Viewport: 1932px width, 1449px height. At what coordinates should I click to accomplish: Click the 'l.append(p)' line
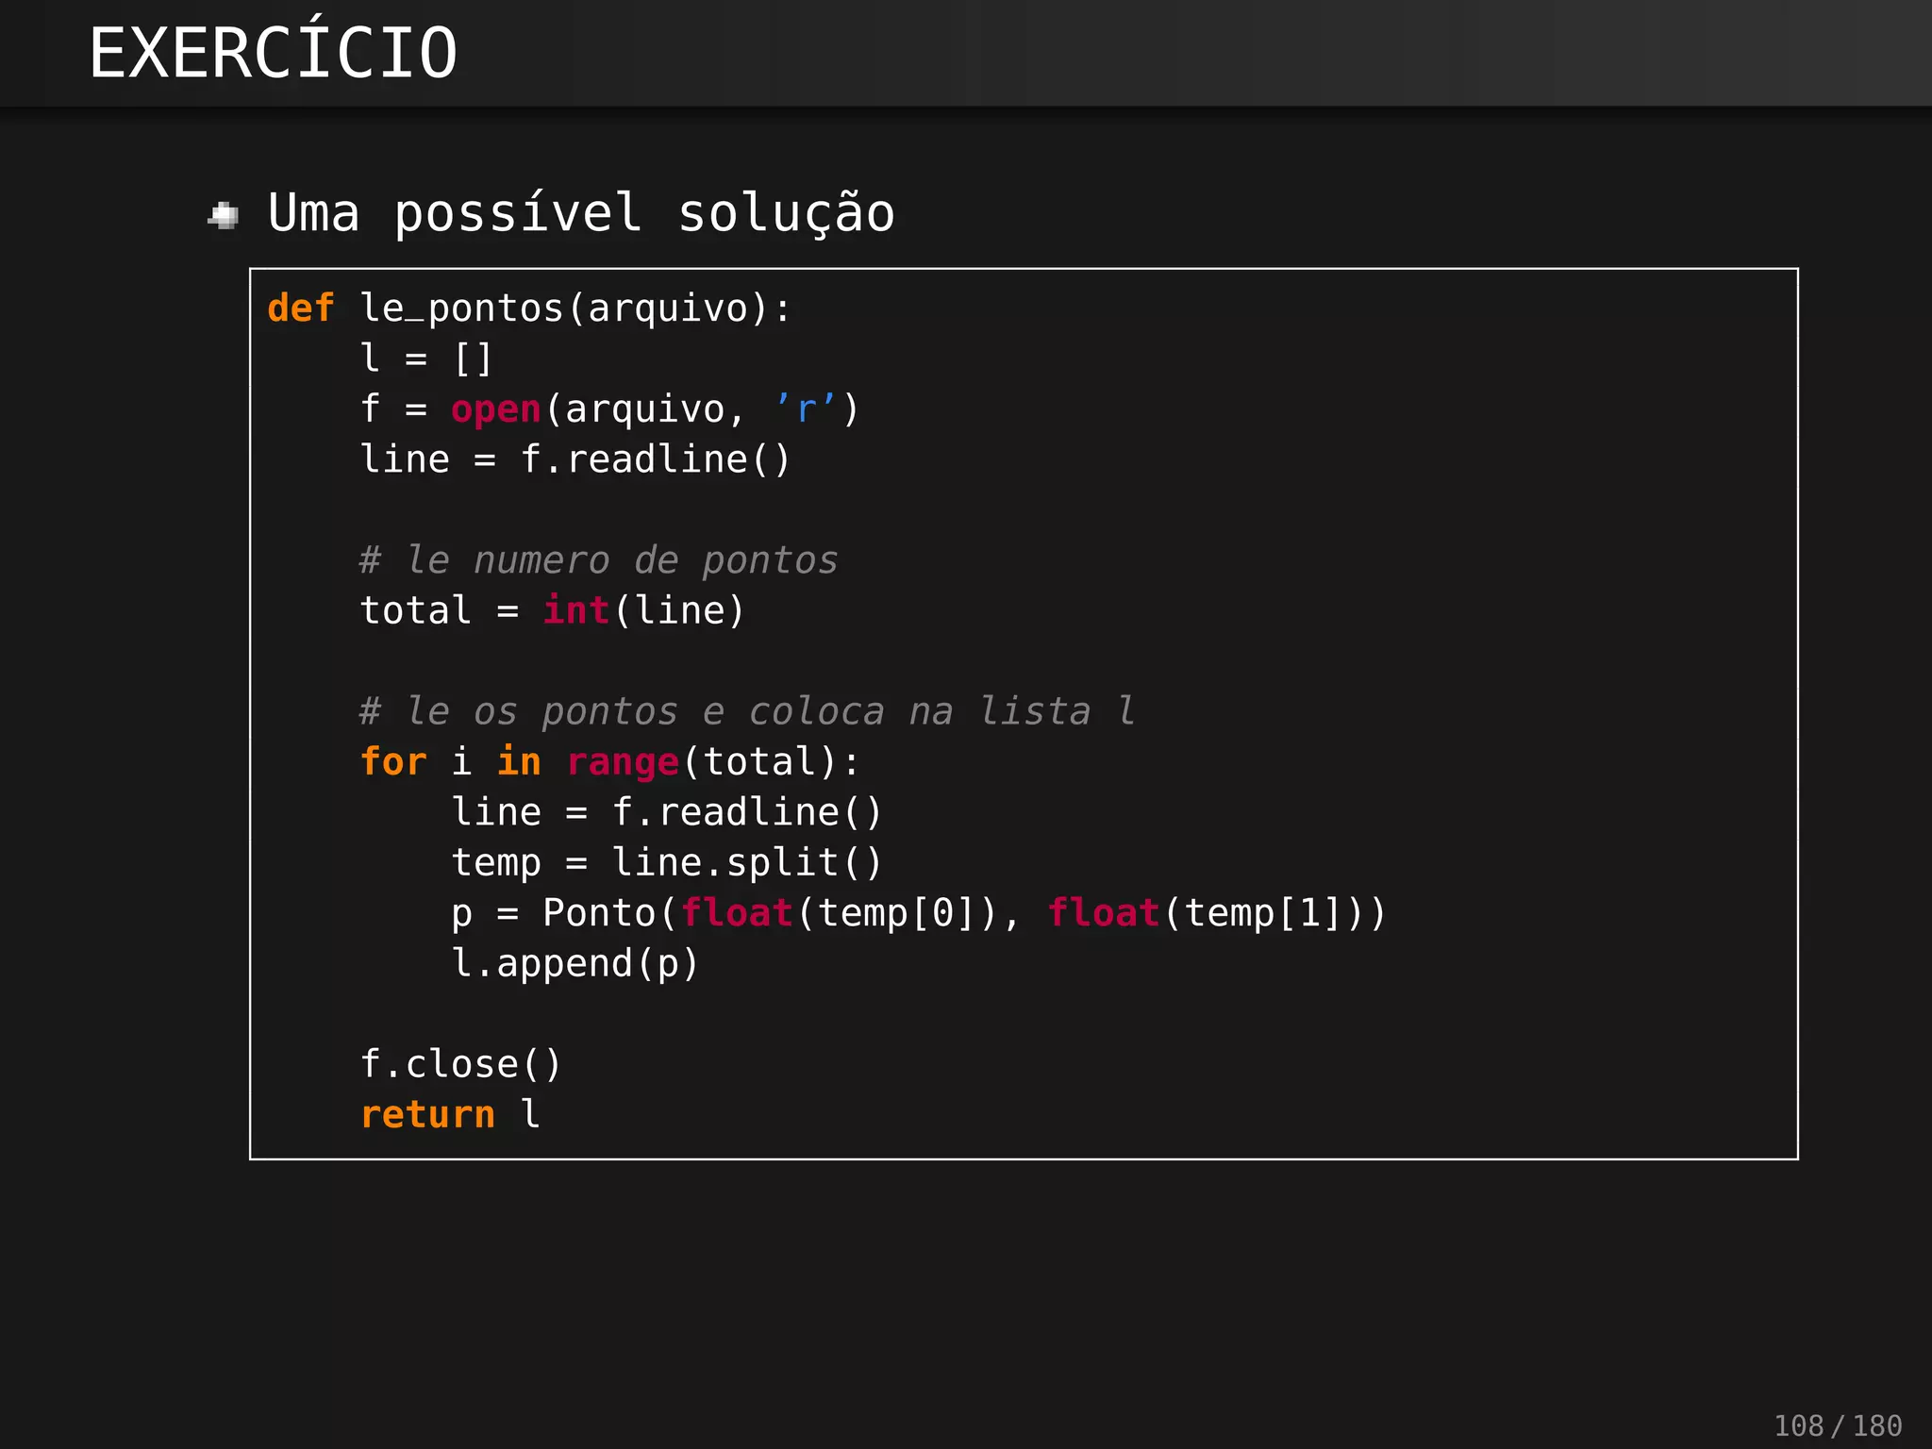point(575,964)
